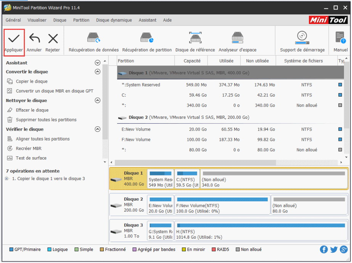This screenshot has height=263, width=352.
Task: Select Disque 1 340.0 Go unallocated block
Action: click(x=273, y=179)
